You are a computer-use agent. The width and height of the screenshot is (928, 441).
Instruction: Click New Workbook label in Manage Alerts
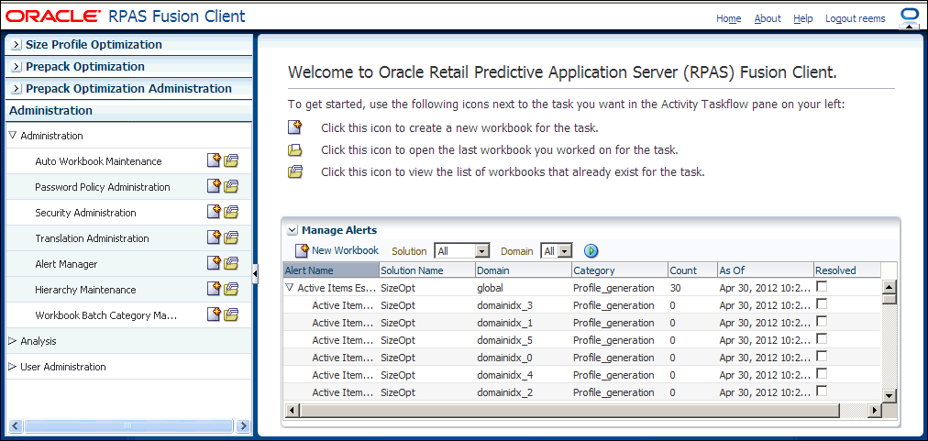(345, 250)
